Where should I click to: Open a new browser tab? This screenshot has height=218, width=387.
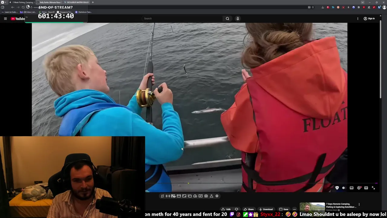pos(93,2)
